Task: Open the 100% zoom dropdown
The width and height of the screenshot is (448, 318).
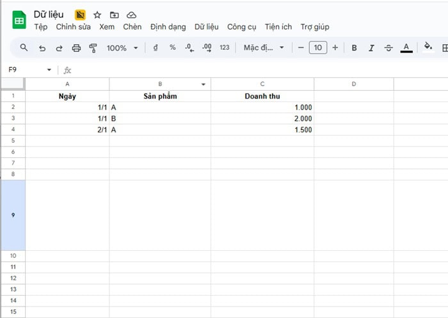Action: (x=122, y=48)
